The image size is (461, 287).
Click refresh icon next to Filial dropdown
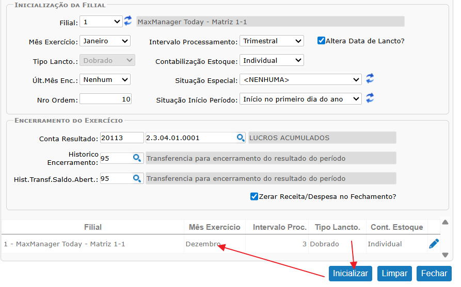point(128,21)
